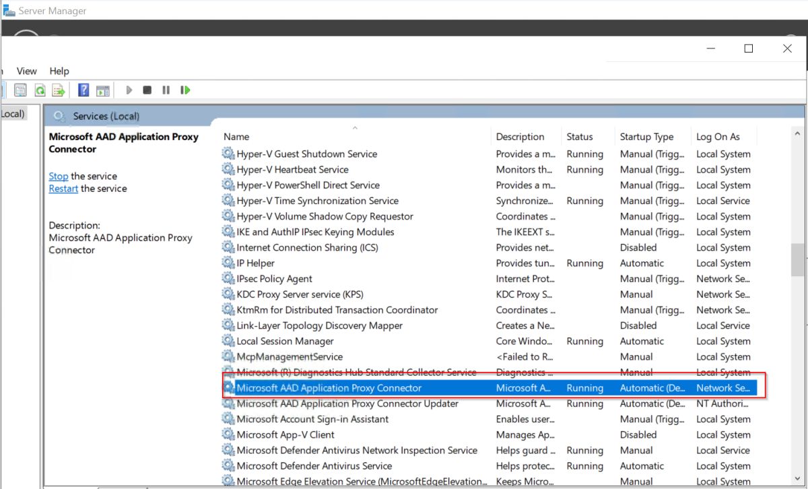
Task: Click the Properties toolbar icon
Action: pos(20,90)
